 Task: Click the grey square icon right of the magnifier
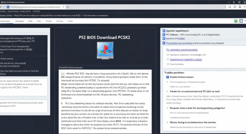[x=235, y=7]
